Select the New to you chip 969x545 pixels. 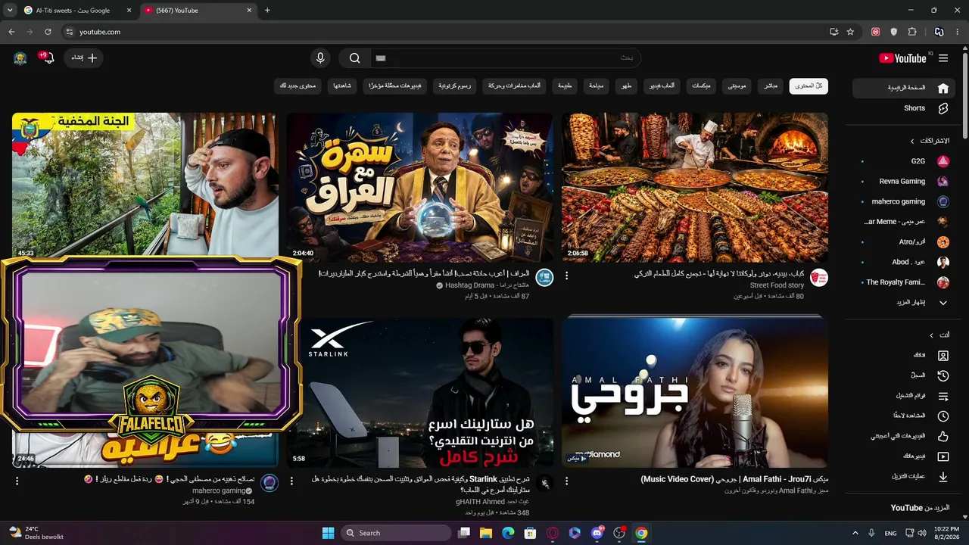[298, 86]
